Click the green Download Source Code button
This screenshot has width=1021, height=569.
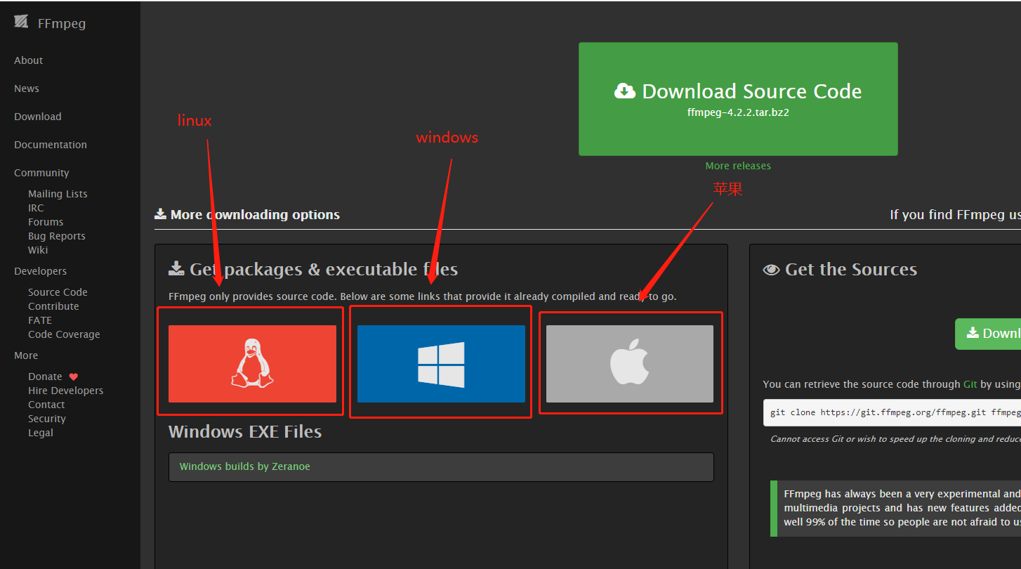(738, 99)
